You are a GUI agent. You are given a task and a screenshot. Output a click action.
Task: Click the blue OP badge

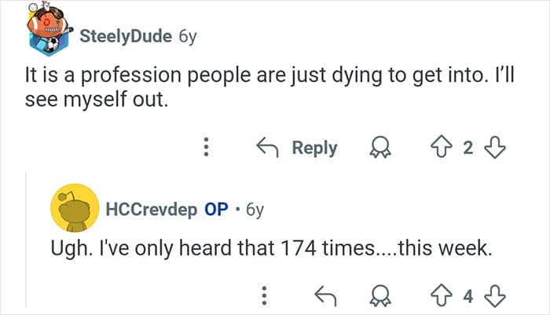tap(216, 210)
